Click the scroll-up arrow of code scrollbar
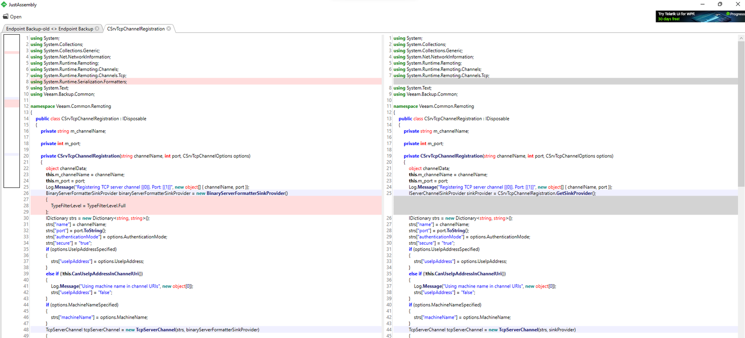Screen dimensions: 745x338 [741, 38]
